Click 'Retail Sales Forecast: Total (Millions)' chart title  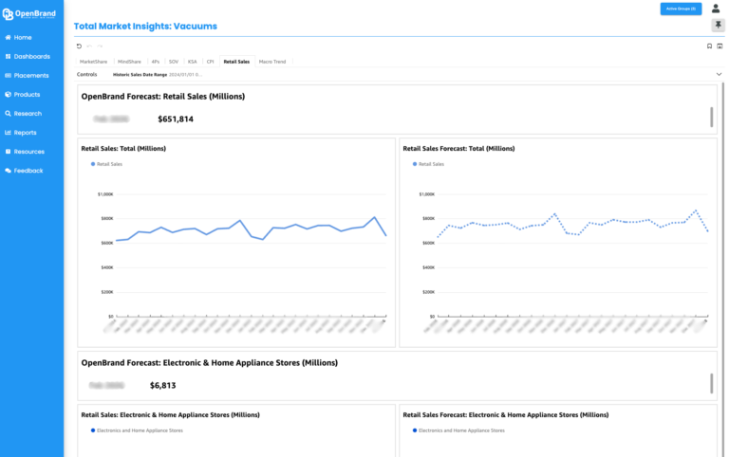point(458,149)
